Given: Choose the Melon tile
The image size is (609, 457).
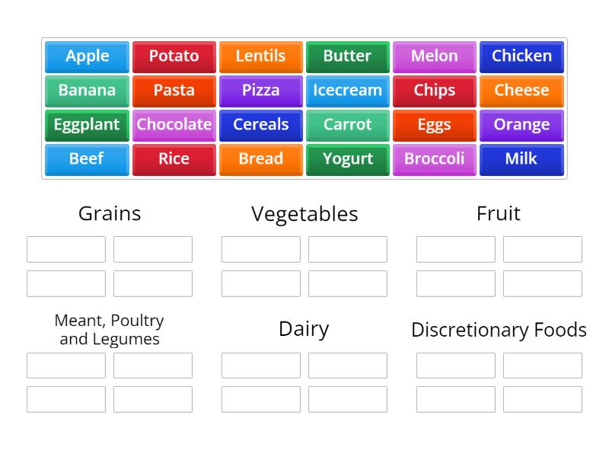Looking at the screenshot, I should 434,56.
